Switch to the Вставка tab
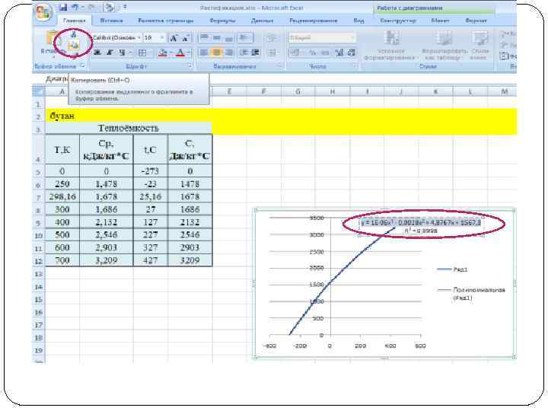This screenshot has height=411, width=548. (111, 21)
